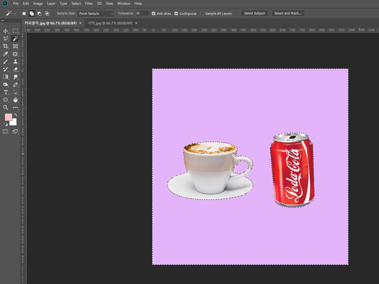379x284 pixels.
Task: Click the Select Subject button
Action: [255, 13]
